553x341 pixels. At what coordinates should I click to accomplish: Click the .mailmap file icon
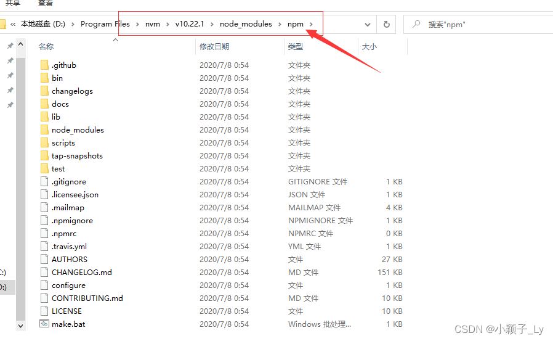44,208
